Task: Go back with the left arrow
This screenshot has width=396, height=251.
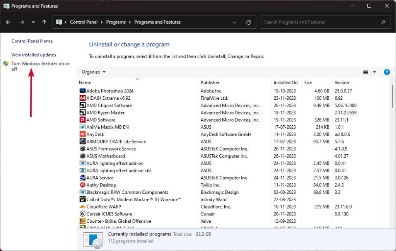Action: [9, 22]
